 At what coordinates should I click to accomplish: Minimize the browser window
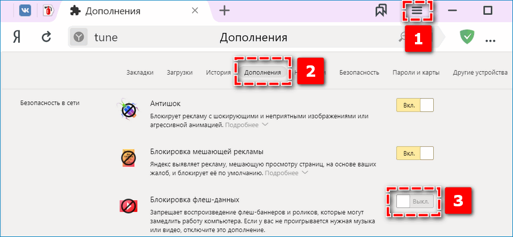(x=453, y=11)
